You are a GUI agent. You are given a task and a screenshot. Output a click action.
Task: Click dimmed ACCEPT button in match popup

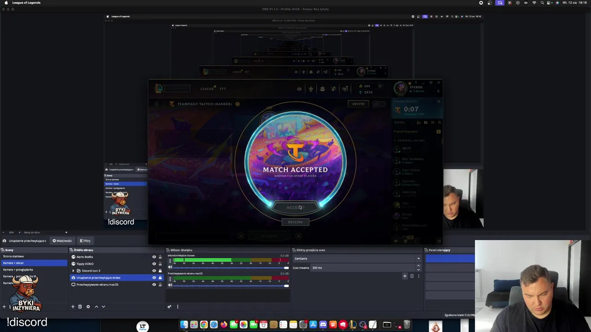(295, 207)
